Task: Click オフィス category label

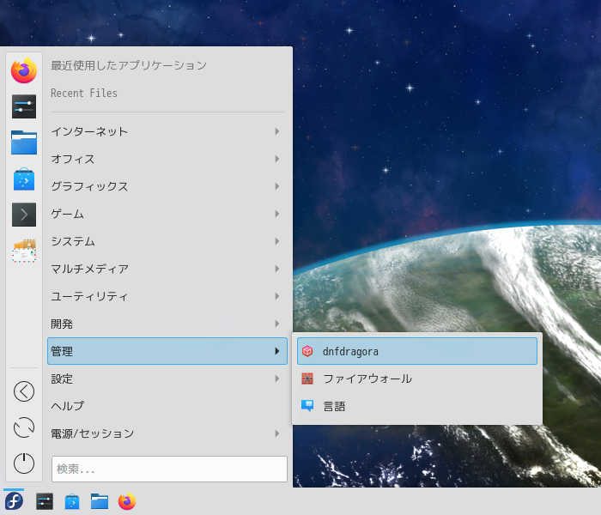Action: pyautogui.click(x=73, y=159)
